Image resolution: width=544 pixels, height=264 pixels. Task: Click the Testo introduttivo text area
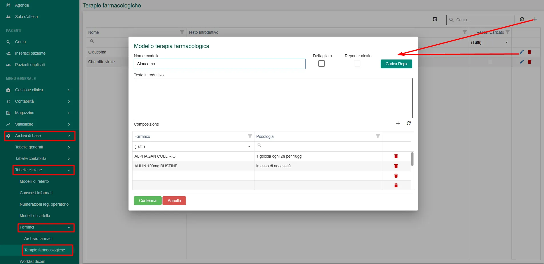click(273, 98)
